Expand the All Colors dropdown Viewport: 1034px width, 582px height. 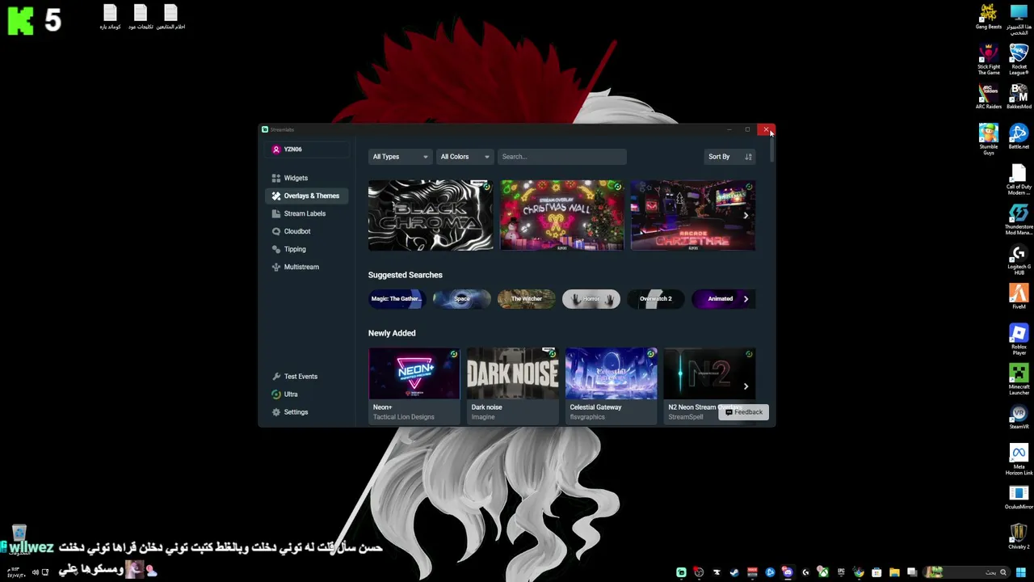tap(464, 157)
